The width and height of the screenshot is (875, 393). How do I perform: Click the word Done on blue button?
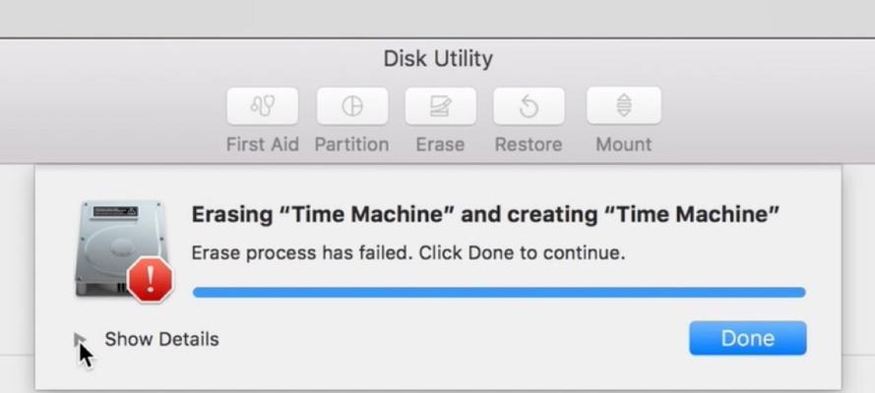748,338
